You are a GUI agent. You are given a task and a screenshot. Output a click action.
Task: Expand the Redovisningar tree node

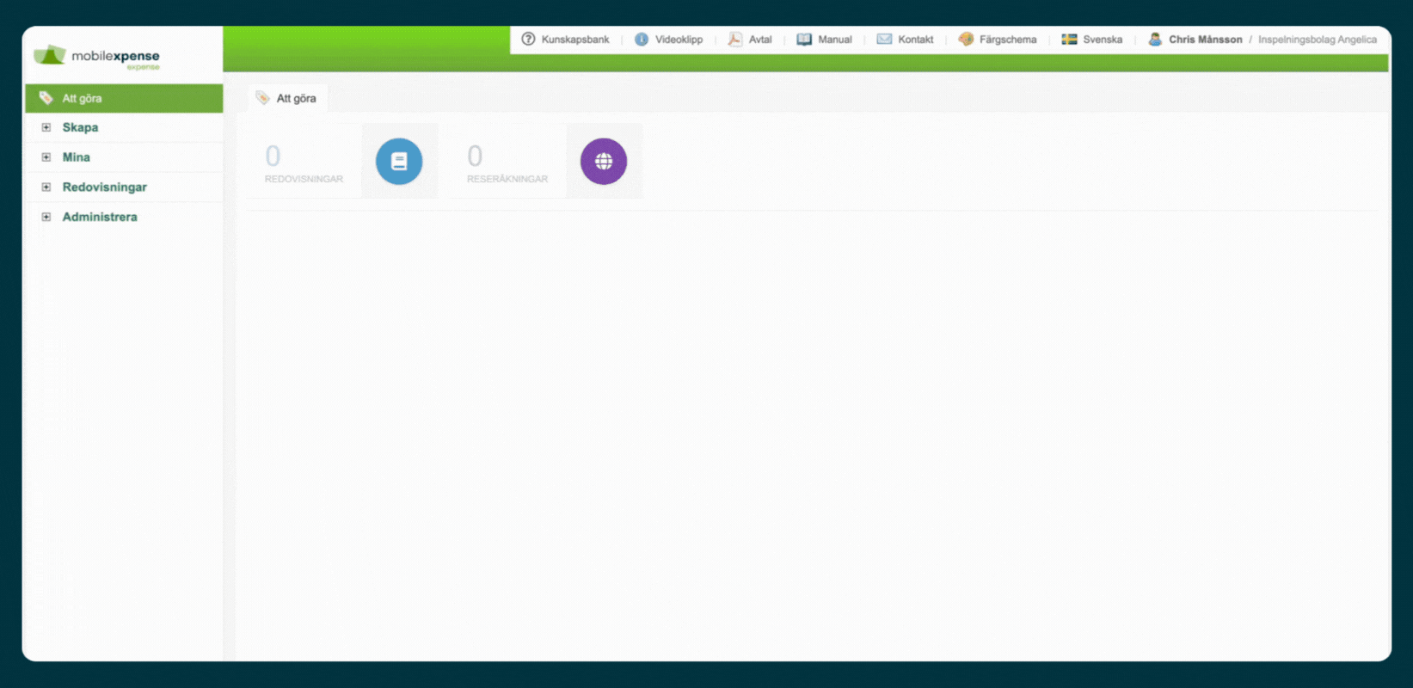pos(46,187)
